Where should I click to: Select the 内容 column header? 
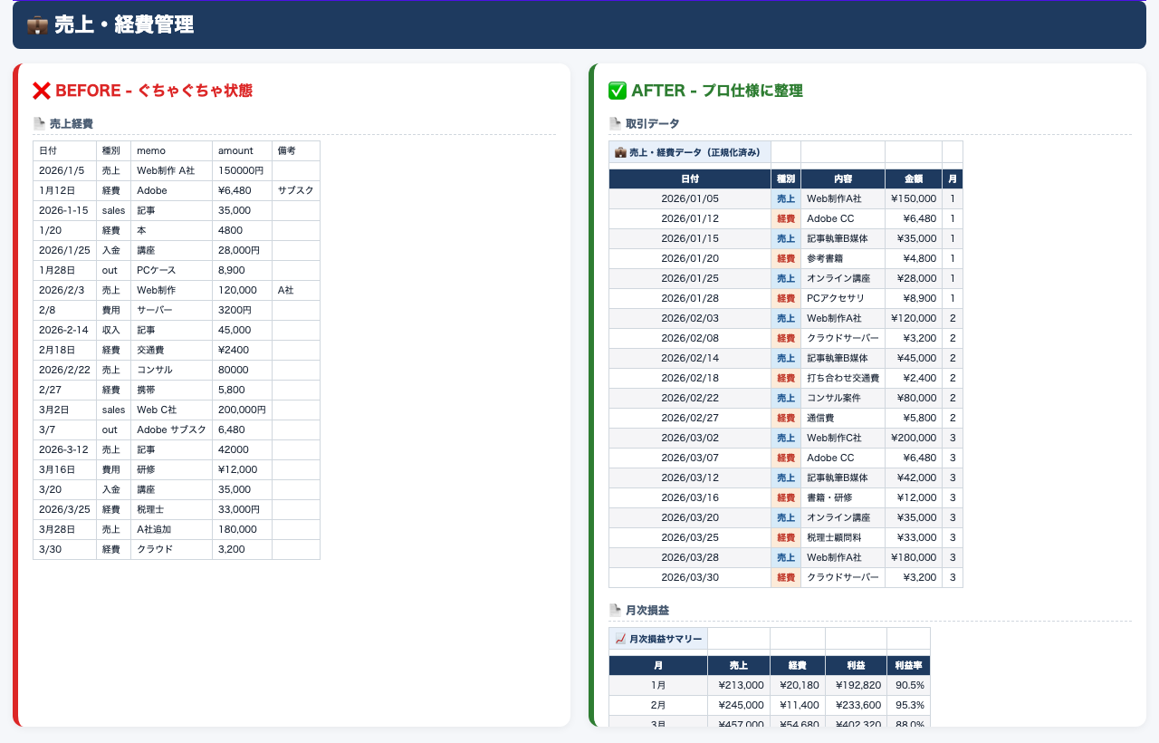[x=843, y=179]
